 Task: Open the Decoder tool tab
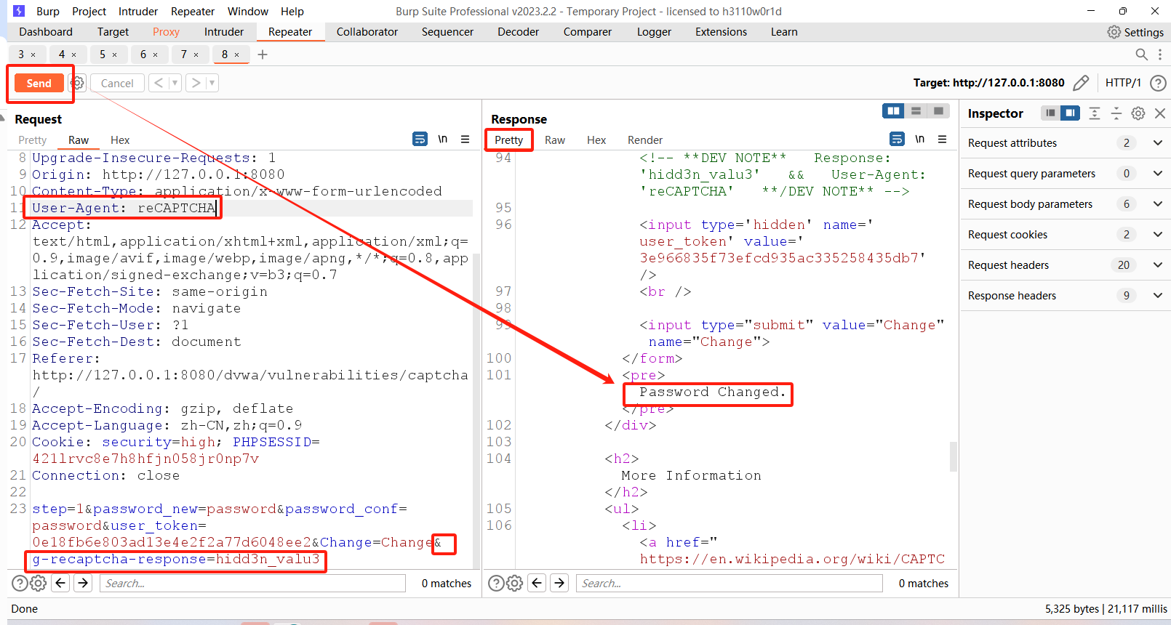(x=518, y=32)
